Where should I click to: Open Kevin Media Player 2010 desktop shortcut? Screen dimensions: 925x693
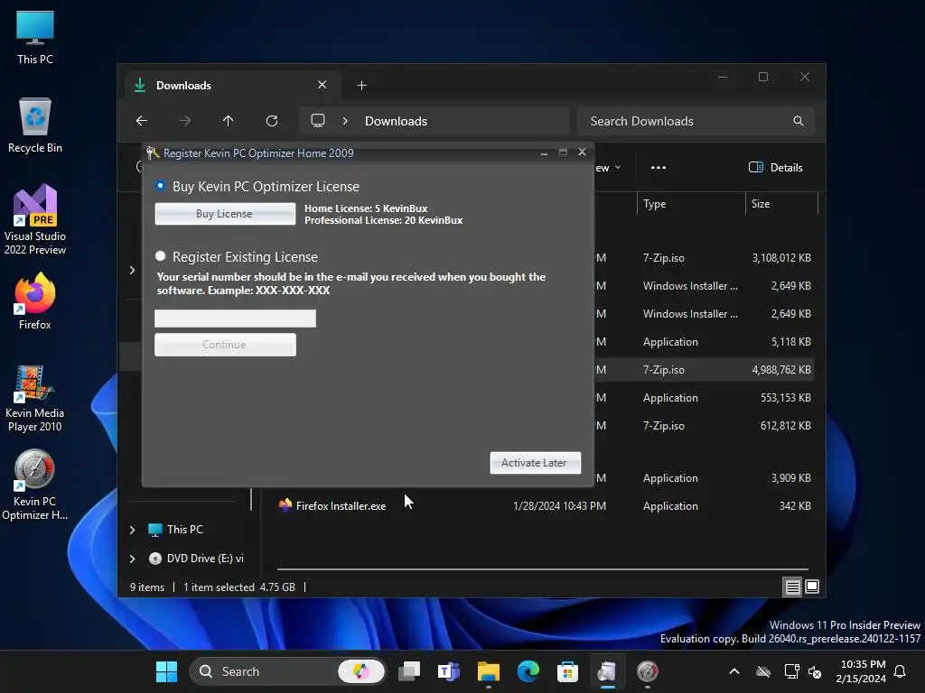(x=35, y=398)
